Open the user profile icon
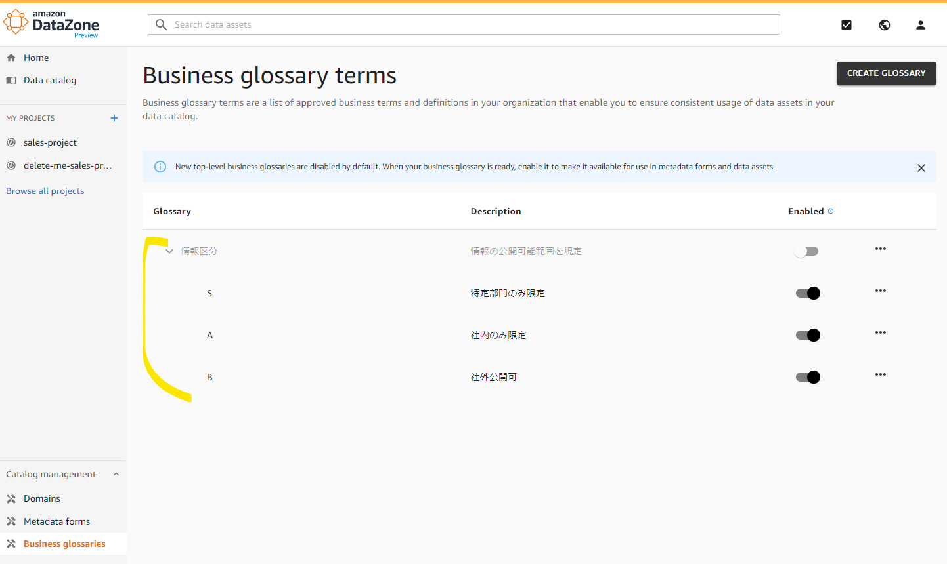Screen dimensions: 947x564 (921, 25)
